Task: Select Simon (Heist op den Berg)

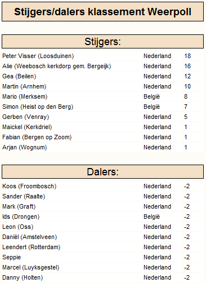Action: coord(38,107)
